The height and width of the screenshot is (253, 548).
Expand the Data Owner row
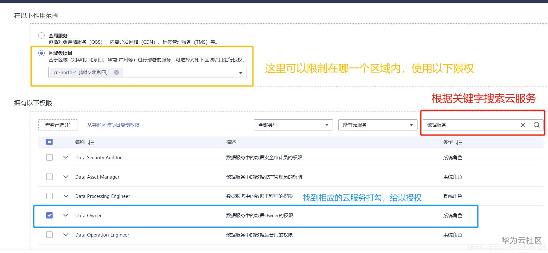click(66, 215)
